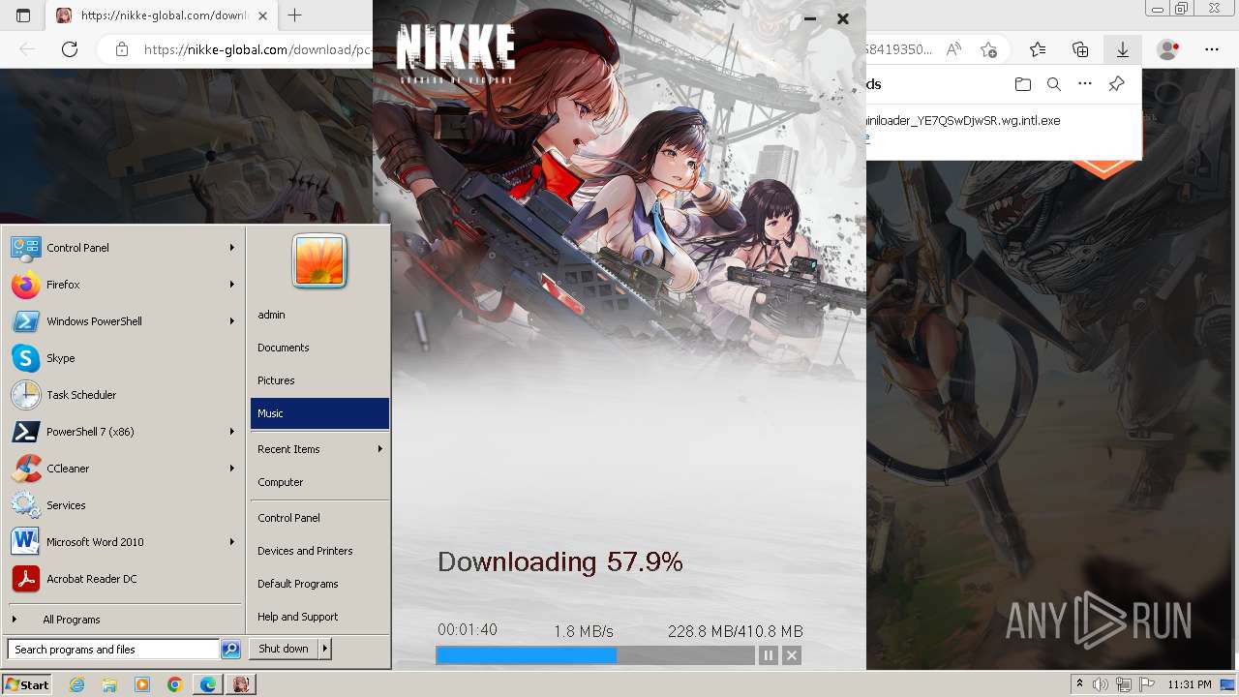Refresh the Edge page

(x=70, y=49)
